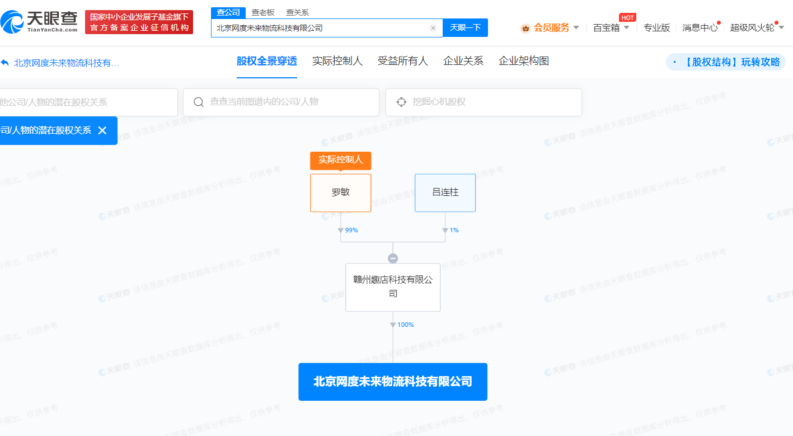This screenshot has height=436, width=793.
Task: Click the magnifier icon in the graph search field
Action: pos(199,102)
